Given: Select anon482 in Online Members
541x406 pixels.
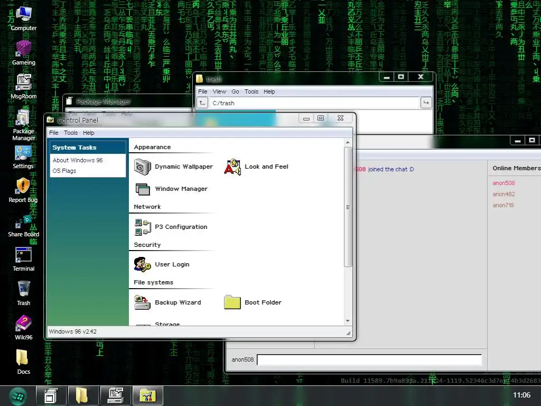Looking at the screenshot, I should [x=503, y=194].
